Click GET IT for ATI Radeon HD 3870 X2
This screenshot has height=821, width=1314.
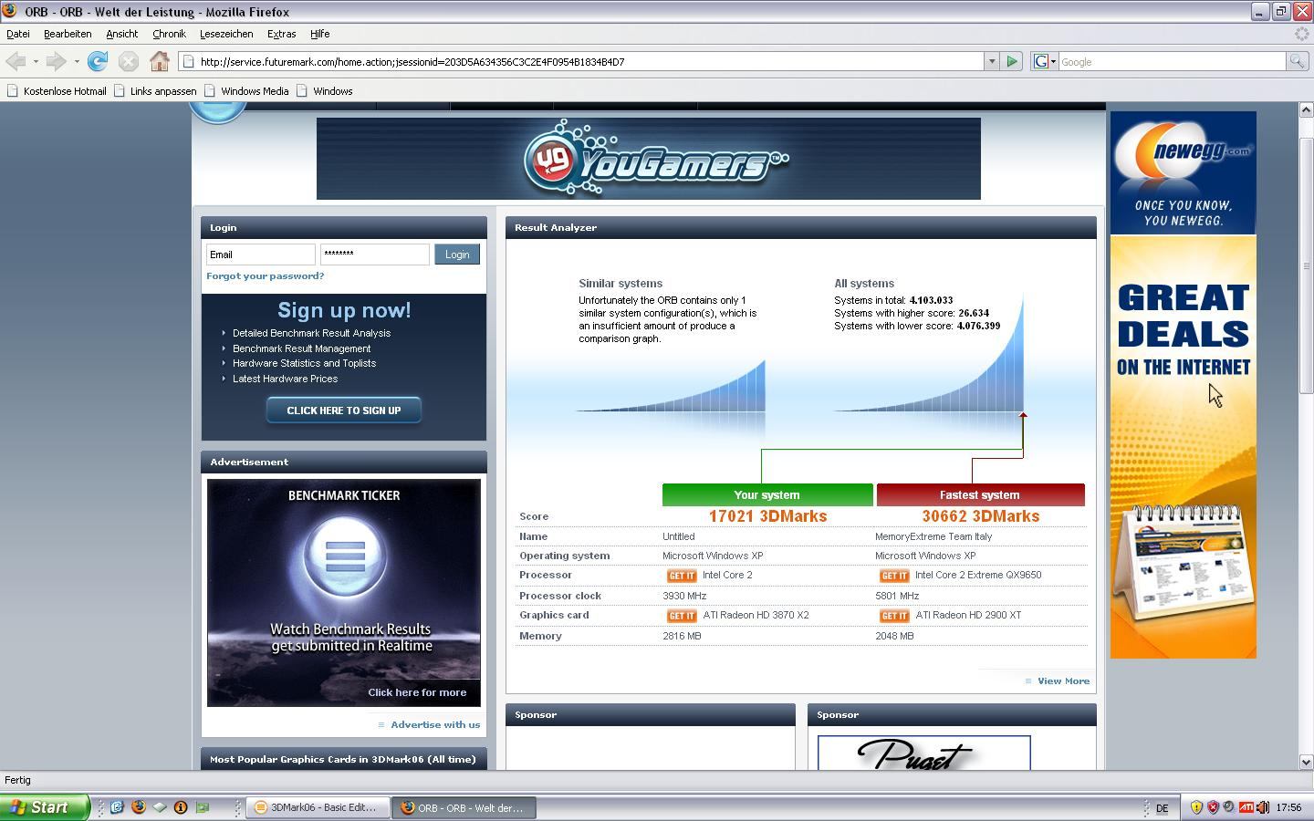point(682,616)
